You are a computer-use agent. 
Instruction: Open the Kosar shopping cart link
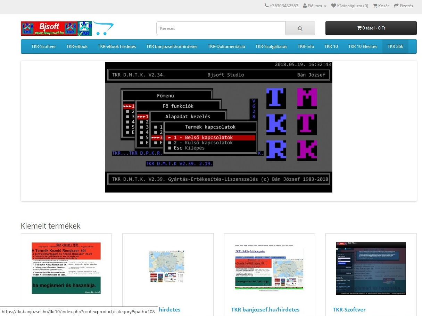point(381,6)
